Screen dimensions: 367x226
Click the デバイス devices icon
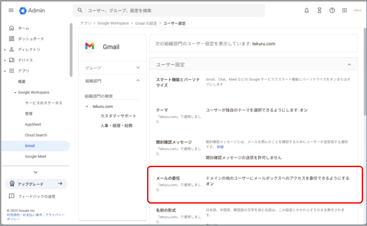(11, 60)
